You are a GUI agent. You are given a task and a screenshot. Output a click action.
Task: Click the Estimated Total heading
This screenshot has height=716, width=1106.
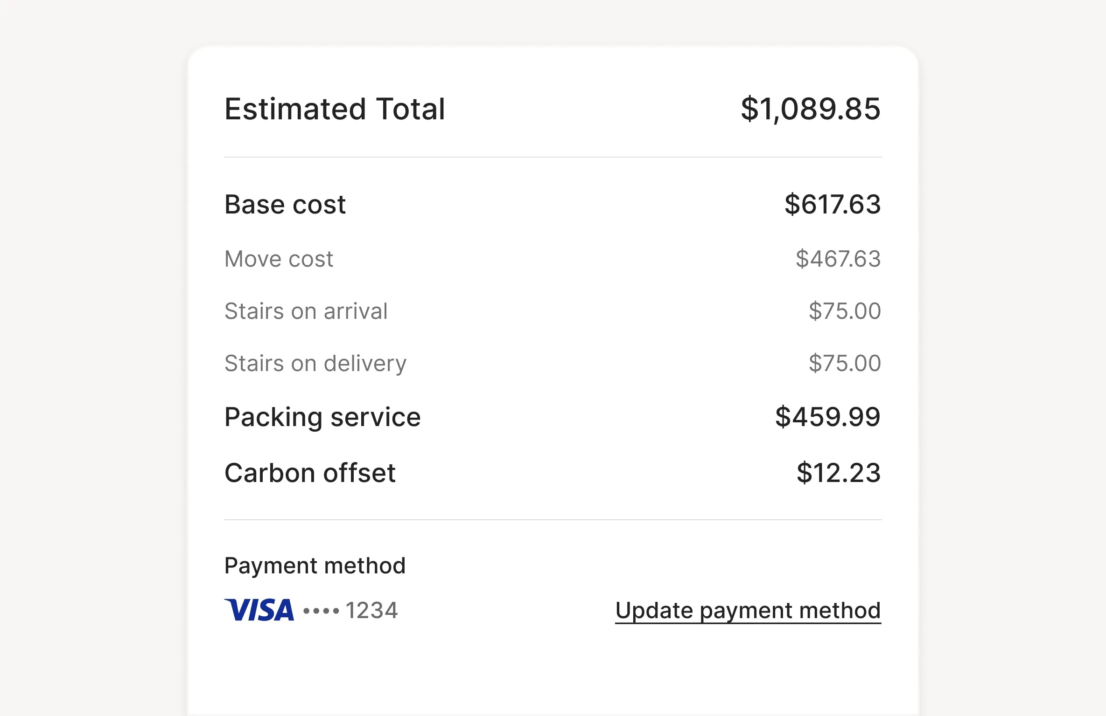point(335,109)
